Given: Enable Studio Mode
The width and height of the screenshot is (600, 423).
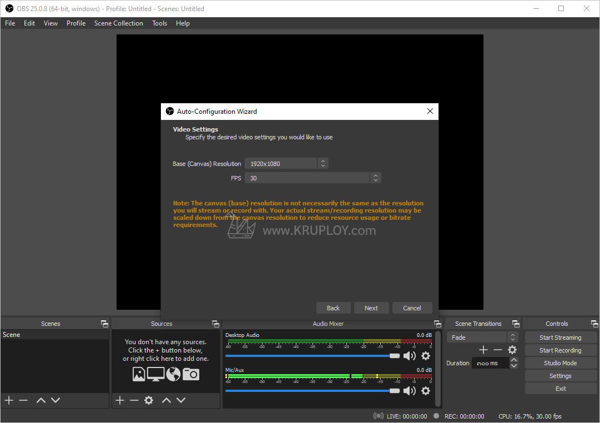Looking at the screenshot, I should point(561,363).
